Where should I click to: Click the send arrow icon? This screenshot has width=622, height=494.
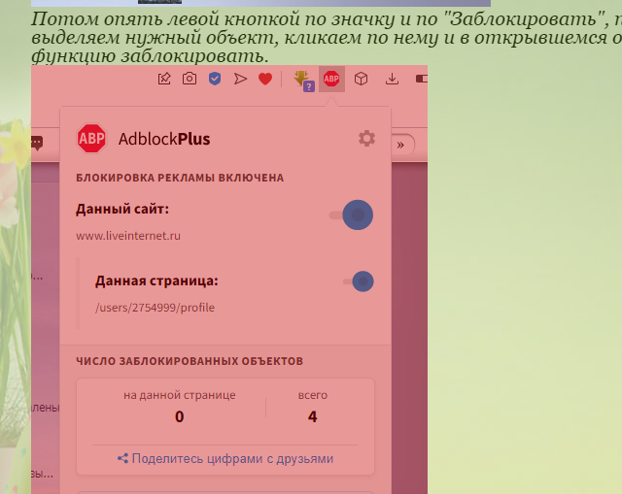pos(240,79)
